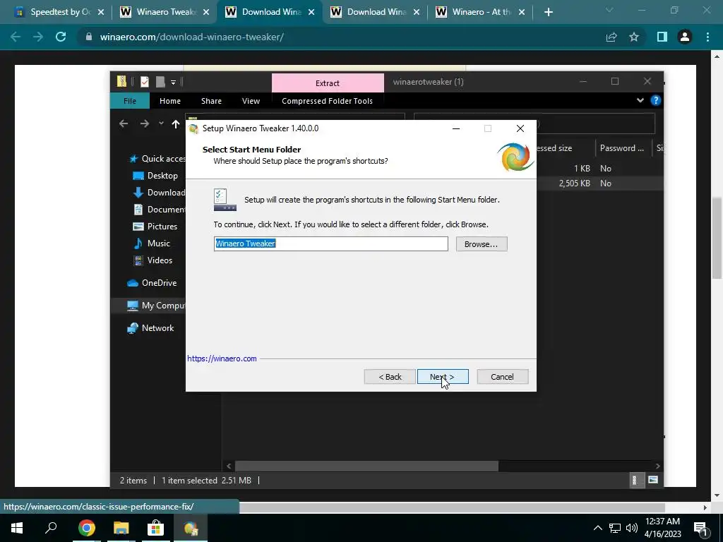This screenshot has height=542, width=723.
Task: Click Chrome icon in taskbar
Action: [x=86, y=528]
